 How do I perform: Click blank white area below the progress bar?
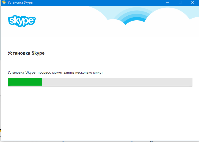99,113
